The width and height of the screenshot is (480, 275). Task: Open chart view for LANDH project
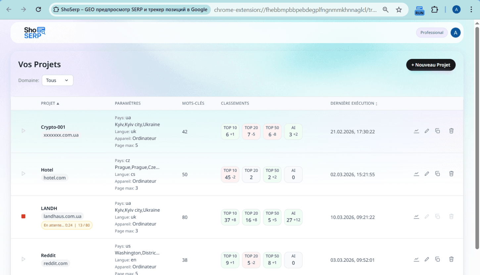coord(416,216)
